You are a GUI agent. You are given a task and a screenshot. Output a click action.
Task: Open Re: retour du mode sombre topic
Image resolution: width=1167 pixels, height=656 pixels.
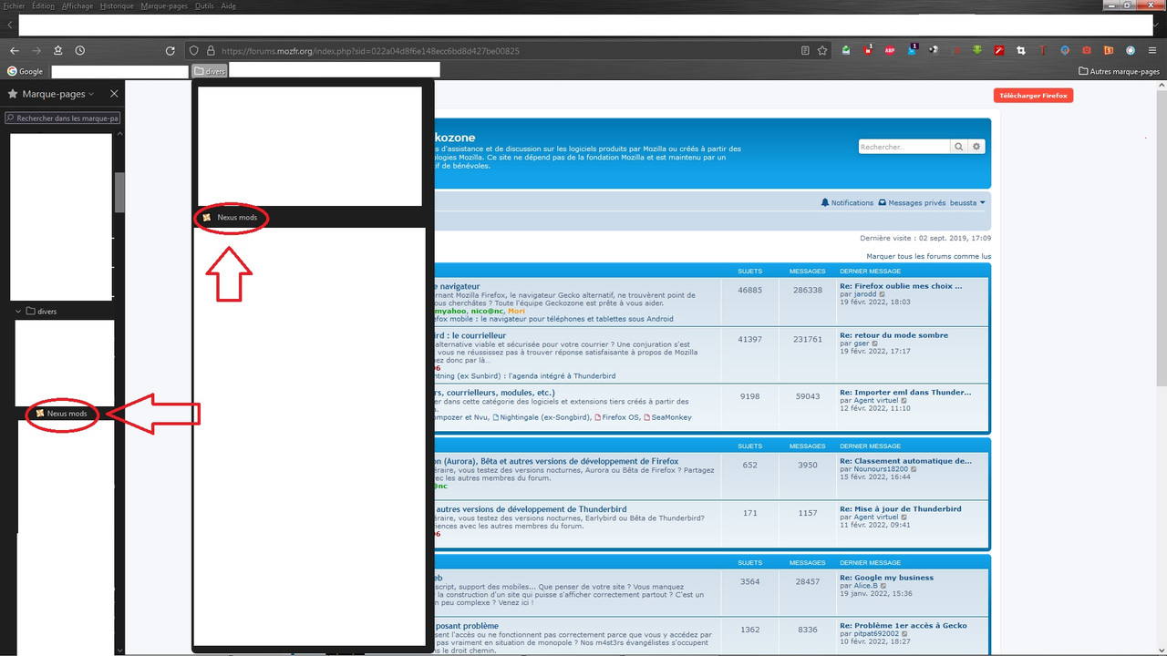(893, 335)
